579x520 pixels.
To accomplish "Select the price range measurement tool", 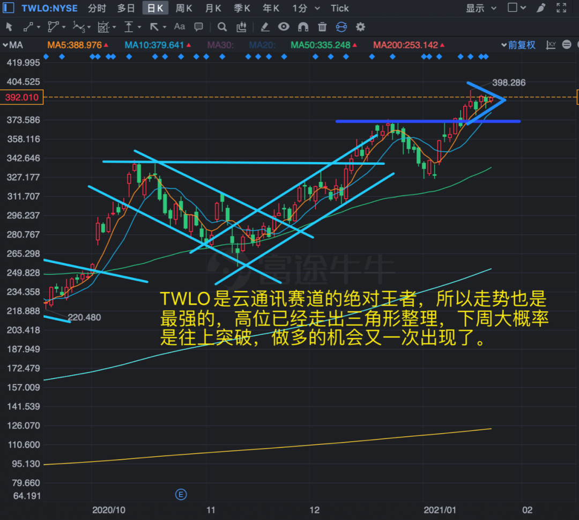I will tap(129, 27).
